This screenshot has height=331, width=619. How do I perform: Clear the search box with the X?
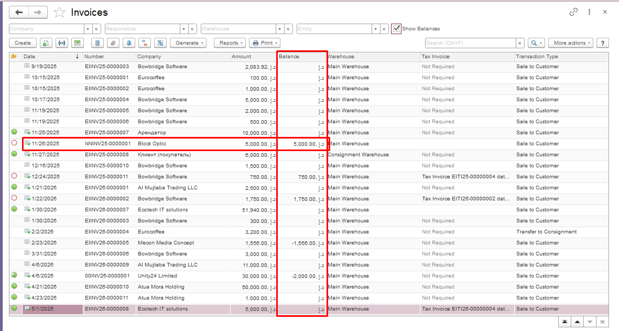click(520, 42)
